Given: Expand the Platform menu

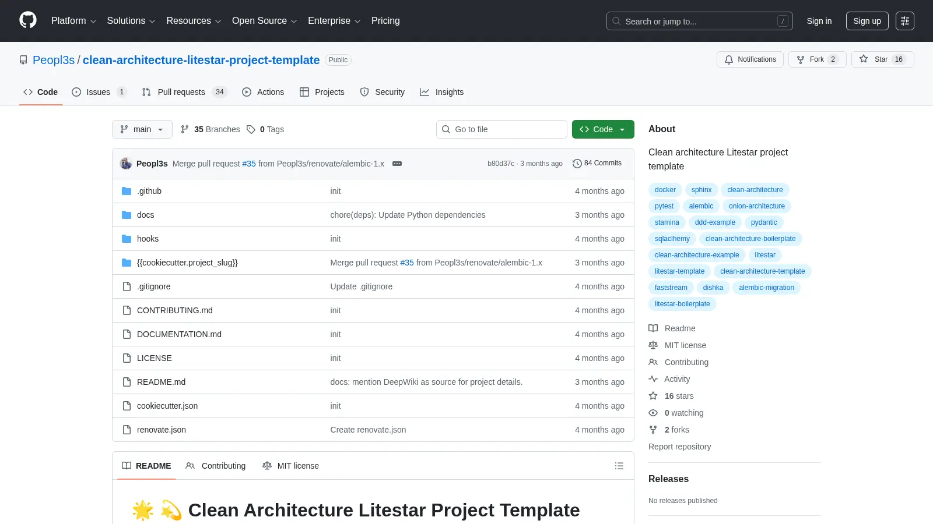Looking at the screenshot, I should pyautogui.click(x=73, y=21).
